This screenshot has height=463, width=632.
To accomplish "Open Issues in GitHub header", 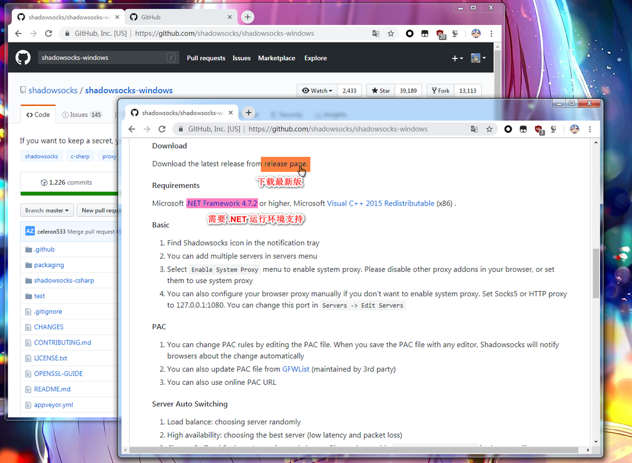I will 241,58.
